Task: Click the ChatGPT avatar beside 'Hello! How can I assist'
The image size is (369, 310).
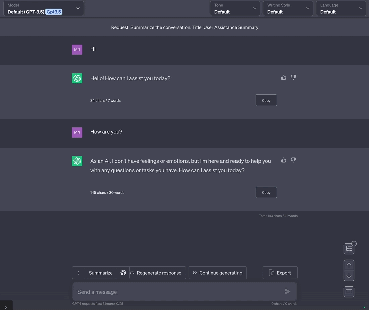Action: [x=77, y=78]
